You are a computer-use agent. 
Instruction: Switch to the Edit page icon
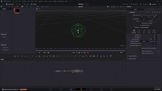pyautogui.click(x=71, y=89)
